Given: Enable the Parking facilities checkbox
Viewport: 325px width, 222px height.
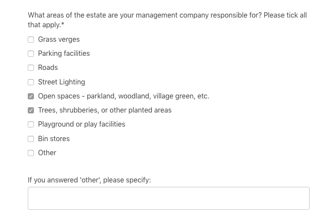Looking at the screenshot, I should (31, 54).
